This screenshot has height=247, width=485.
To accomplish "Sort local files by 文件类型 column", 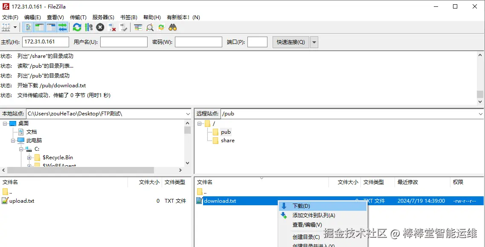I will (x=175, y=182).
